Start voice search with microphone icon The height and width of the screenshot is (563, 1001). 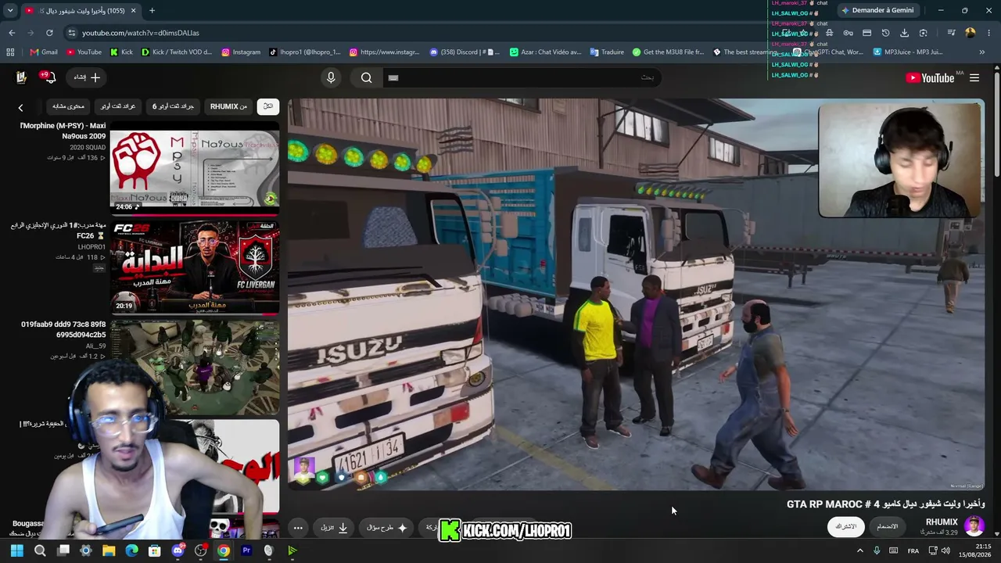(x=331, y=77)
